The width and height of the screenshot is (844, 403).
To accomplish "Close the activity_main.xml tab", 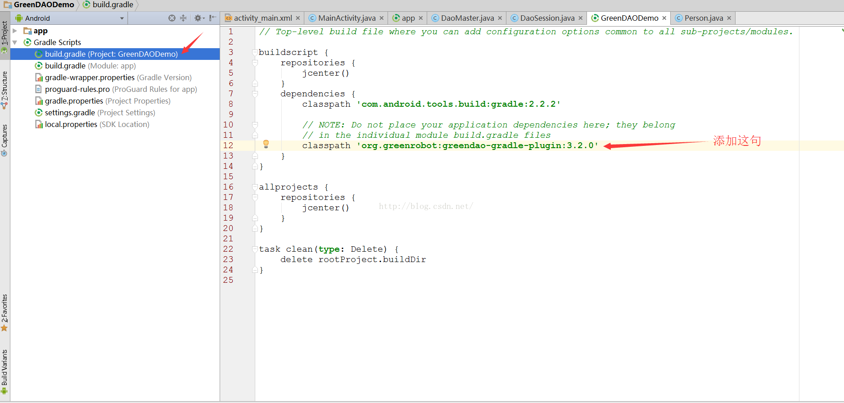I will click(298, 18).
